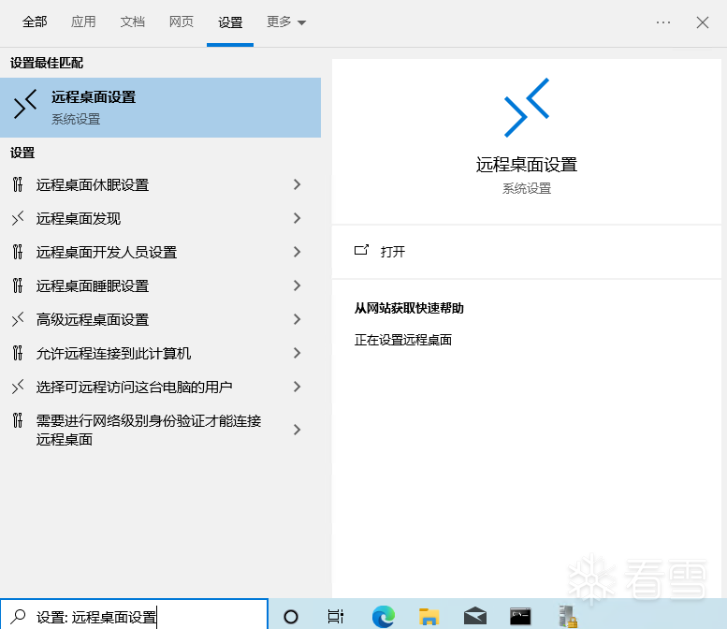Open File Explorer from taskbar
This screenshot has width=727, height=629.
429,617
